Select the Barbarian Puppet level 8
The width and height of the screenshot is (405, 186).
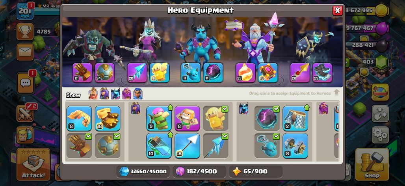187,119
